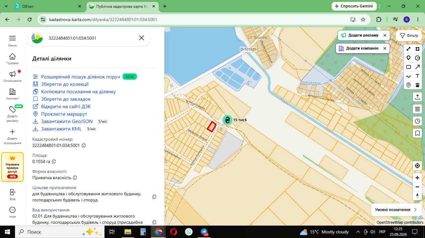
Task: Center map on my location
Action: [x=417, y=166]
